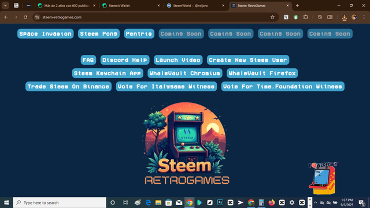This screenshot has width=370, height=208.
Task: Open File Explorer from taskbar
Action: [158, 203]
